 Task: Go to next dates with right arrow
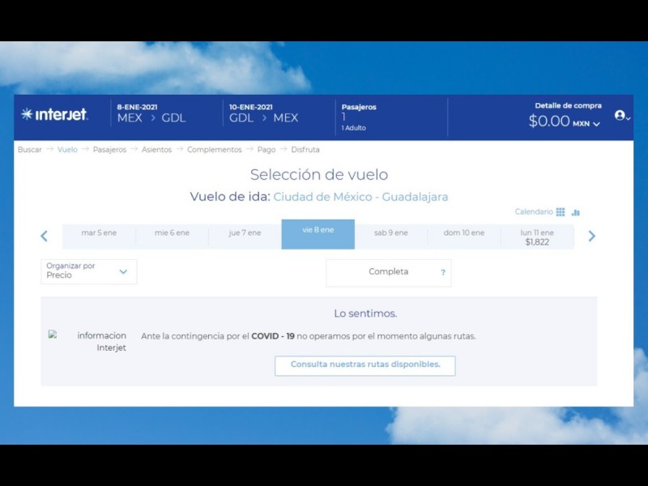click(x=591, y=237)
